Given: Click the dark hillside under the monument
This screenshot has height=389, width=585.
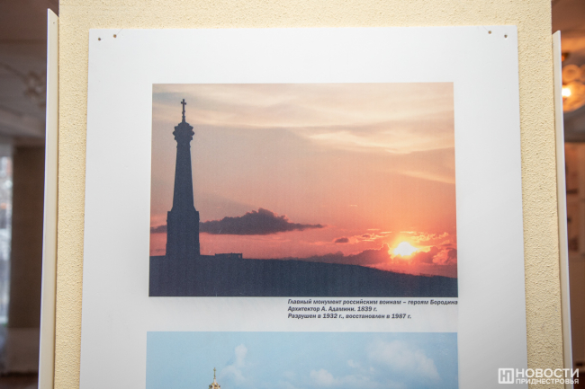Looking at the screenshot, I should [x=297, y=278].
